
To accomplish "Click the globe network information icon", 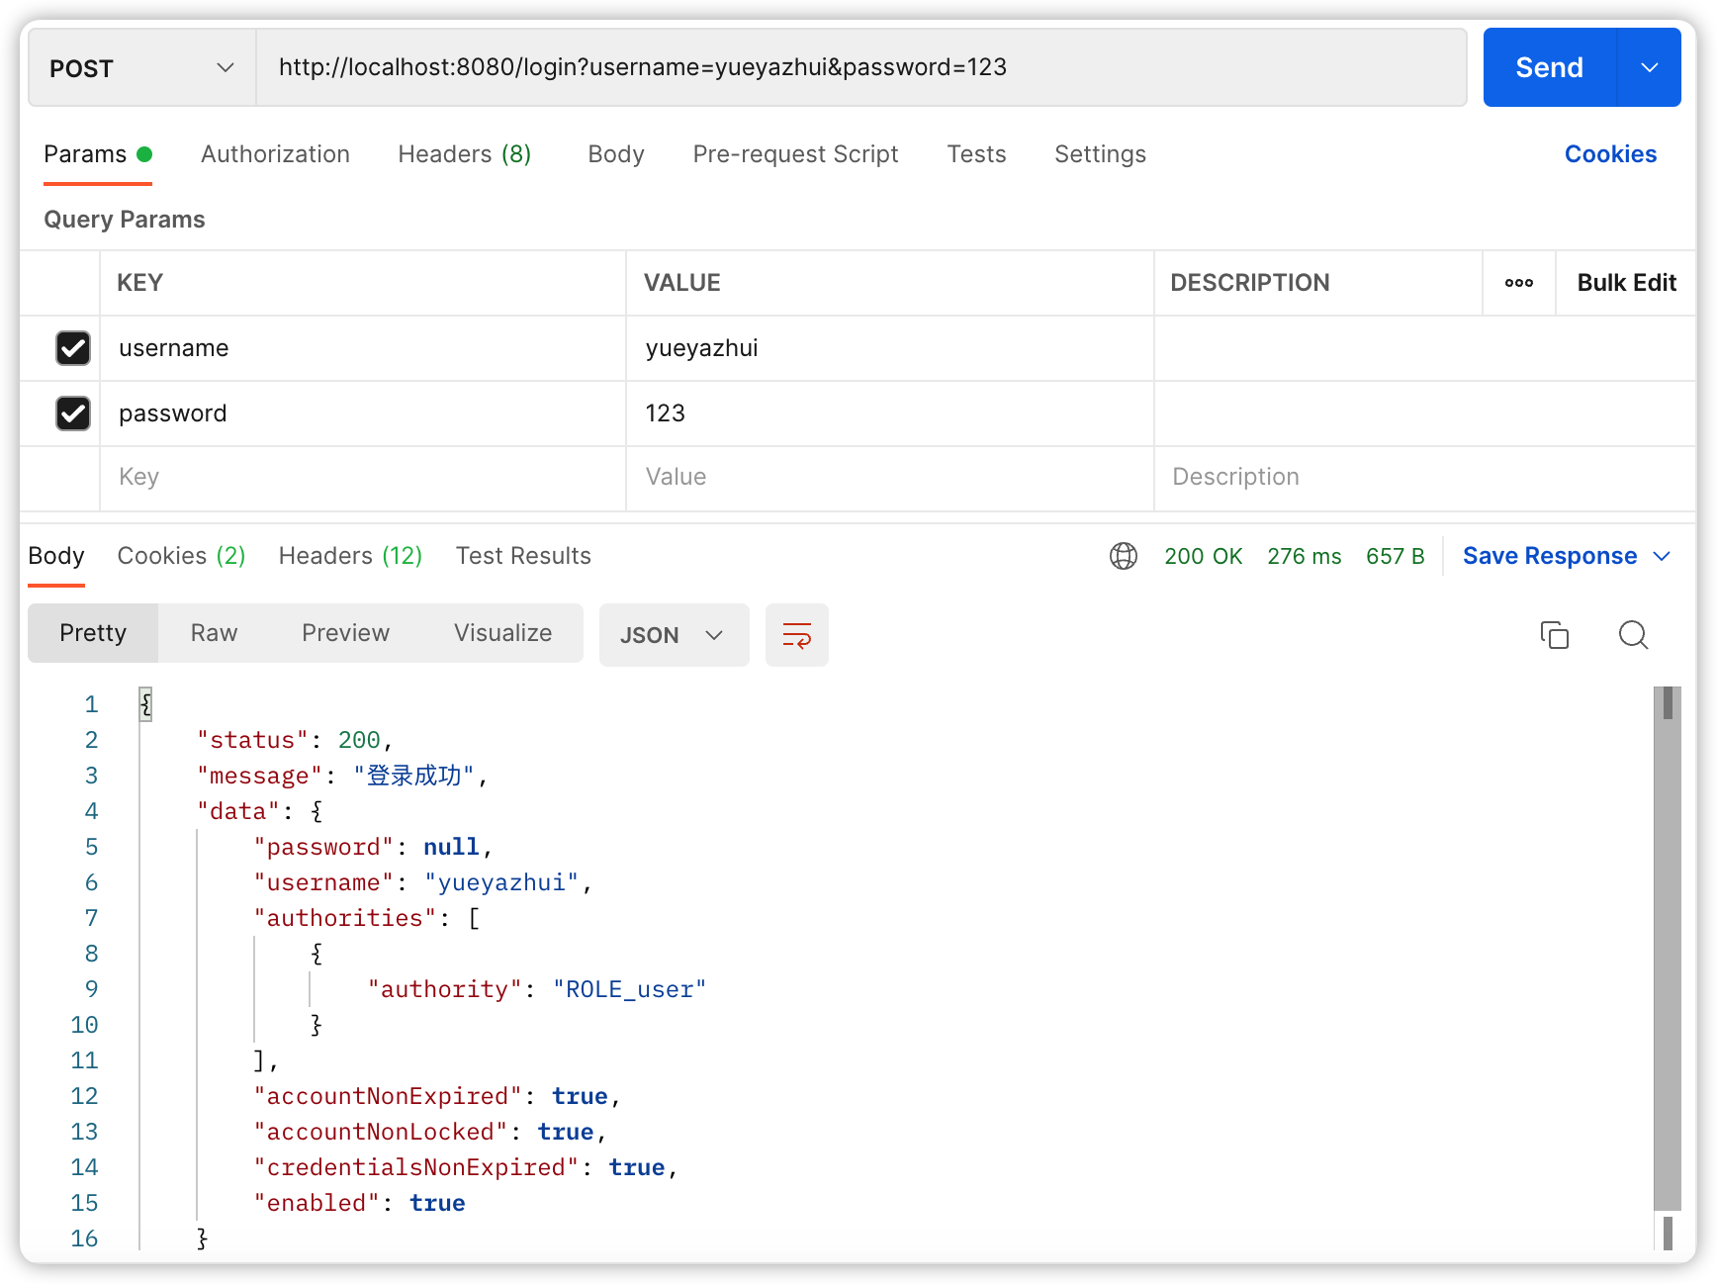I will click(x=1124, y=556).
